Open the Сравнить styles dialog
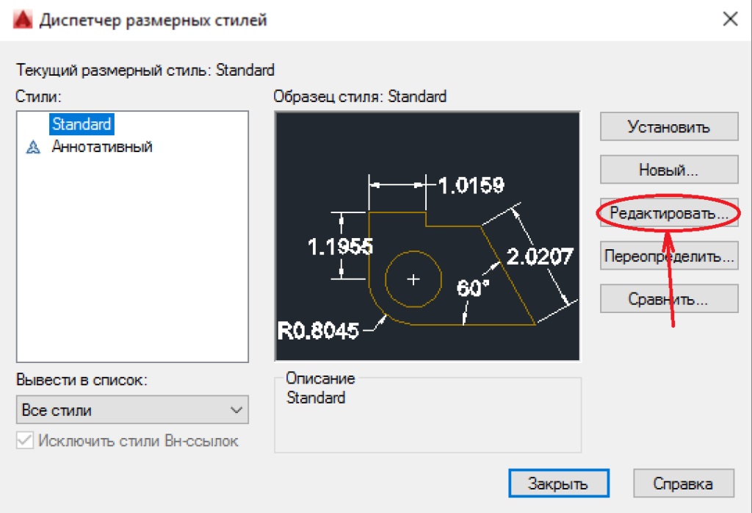The width and height of the screenshot is (752, 513). (668, 299)
